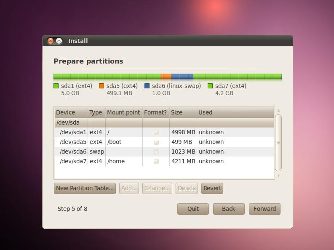Select the blue sda6 segment in partition bar
334x250 pixels.
pyautogui.click(x=182, y=77)
